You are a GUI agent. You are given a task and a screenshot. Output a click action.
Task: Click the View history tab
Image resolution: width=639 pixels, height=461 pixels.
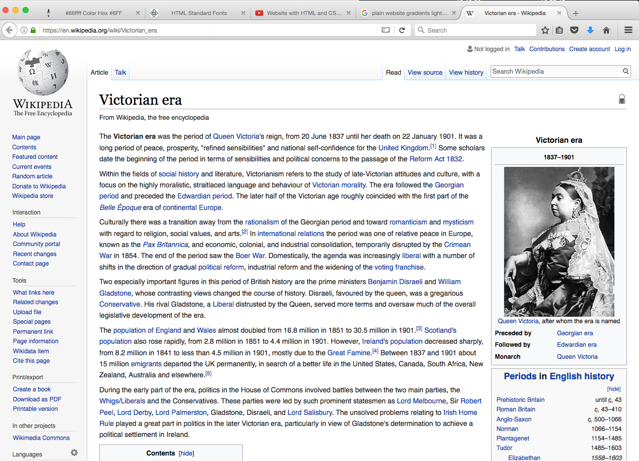[x=466, y=73]
